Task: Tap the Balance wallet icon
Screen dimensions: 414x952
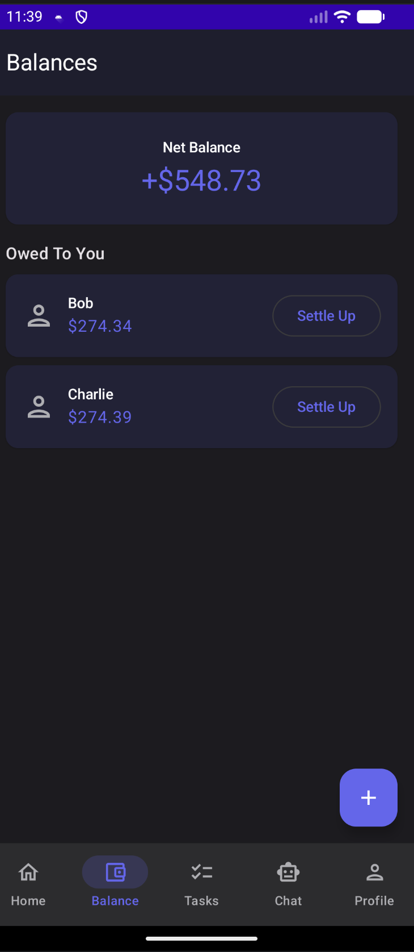Action: pyautogui.click(x=115, y=872)
